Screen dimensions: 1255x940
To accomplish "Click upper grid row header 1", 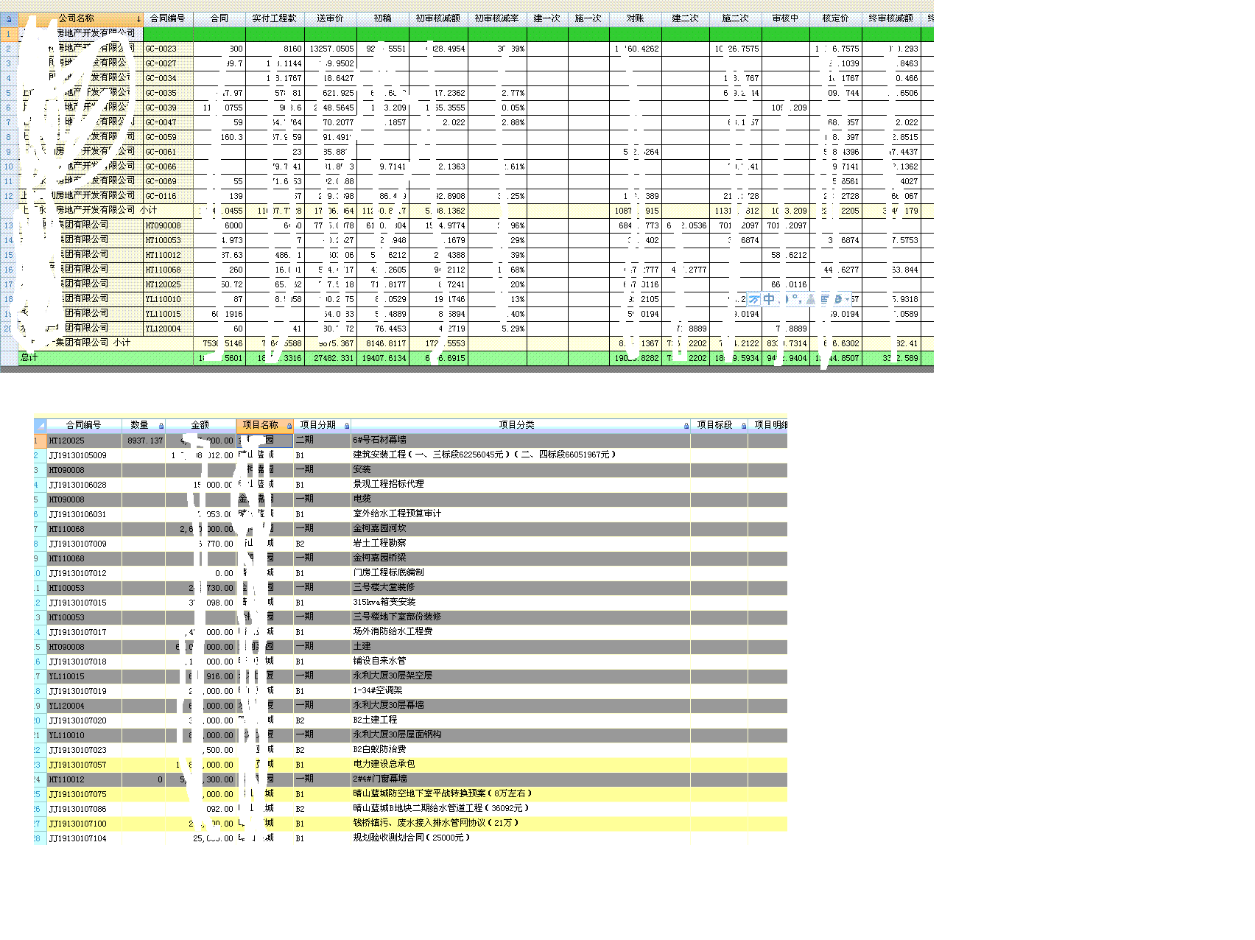I will click(x=9, y=34).
